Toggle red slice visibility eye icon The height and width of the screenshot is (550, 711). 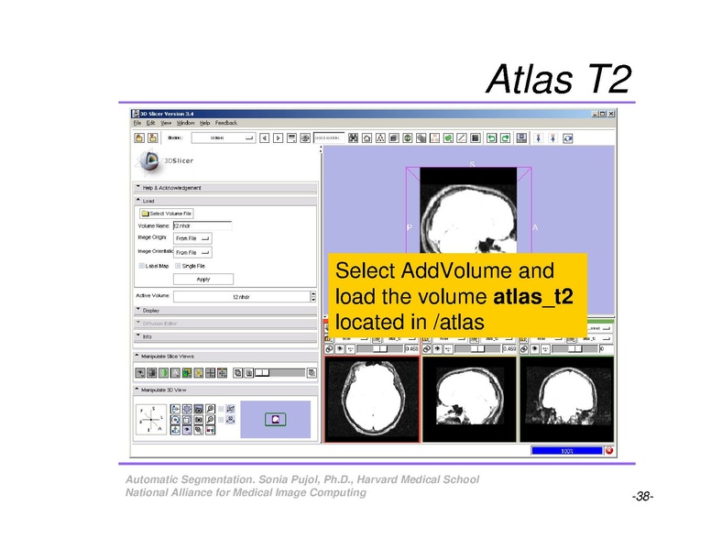pyautogui.click(x=340, y=349)
